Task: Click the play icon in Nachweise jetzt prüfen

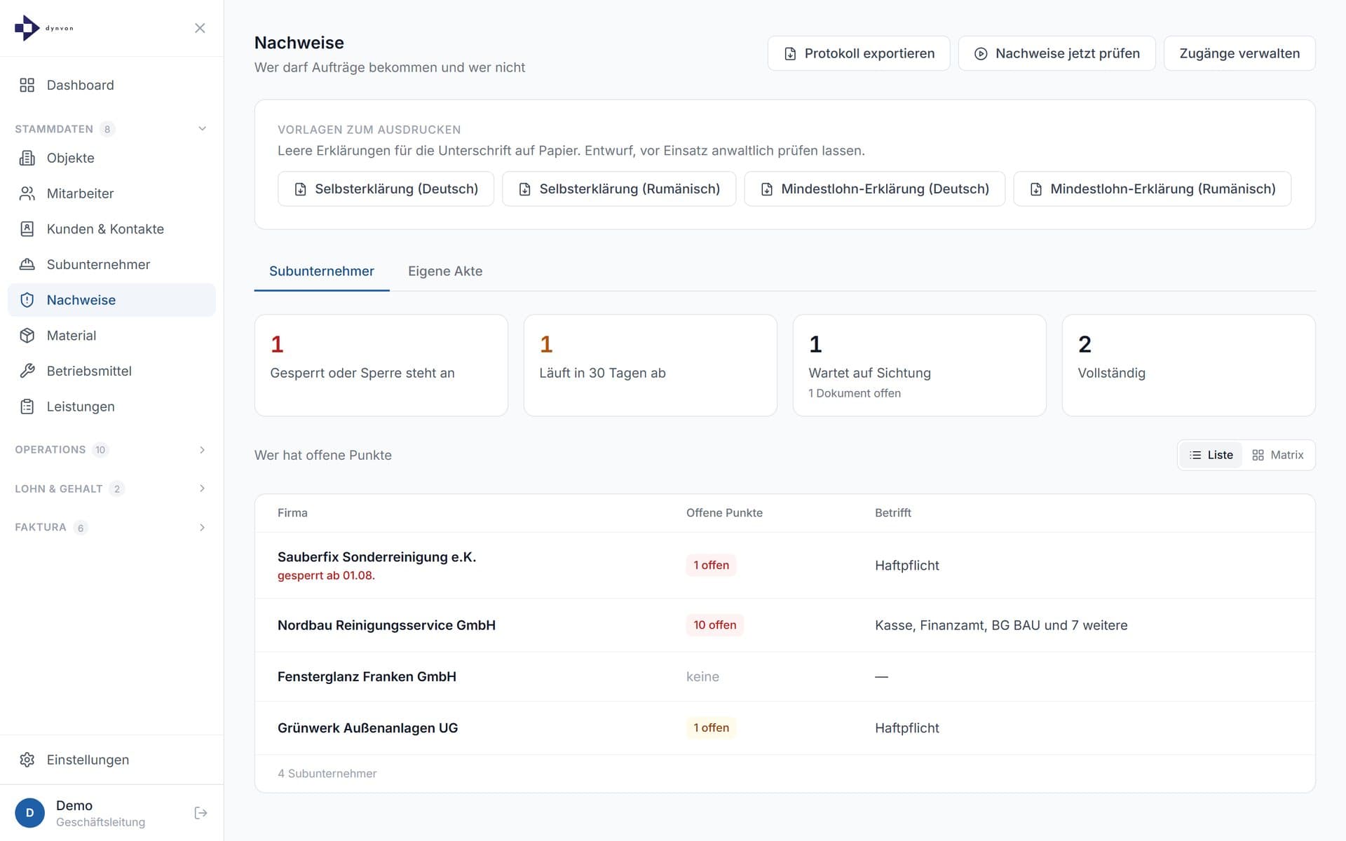Action: [981, 54]
